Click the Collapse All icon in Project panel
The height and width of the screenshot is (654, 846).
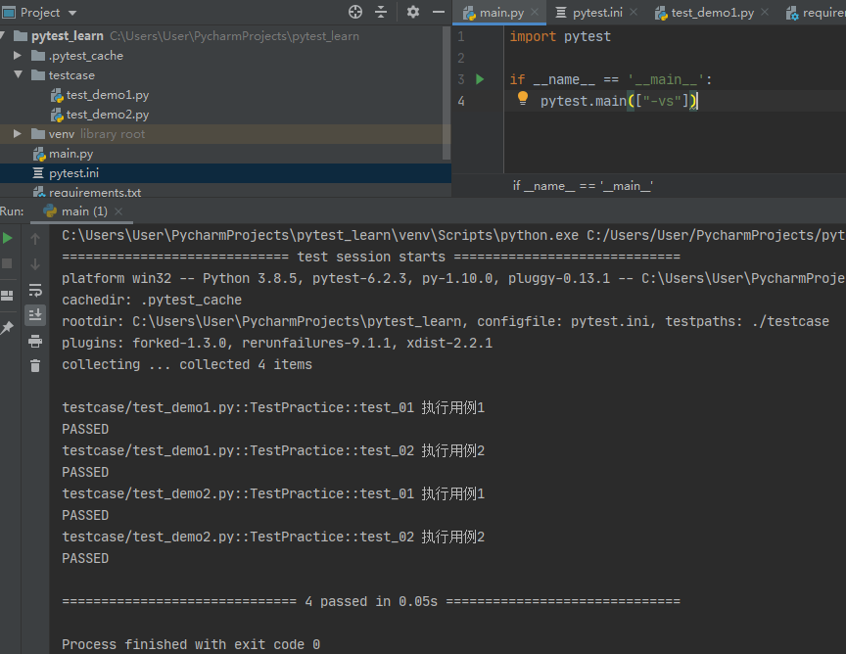tap(381, 12)
